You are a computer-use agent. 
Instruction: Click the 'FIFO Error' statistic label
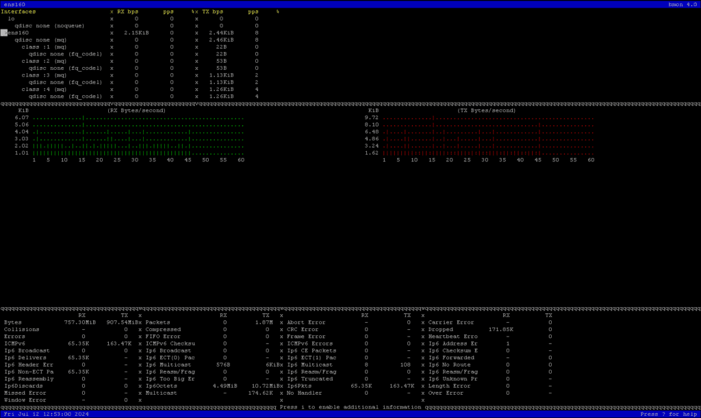163,337
